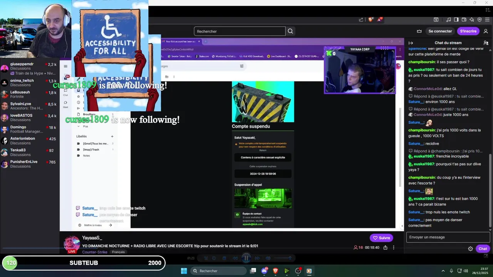
Task: Open the Brave Shields lion icon
Action: coord(371,20)
